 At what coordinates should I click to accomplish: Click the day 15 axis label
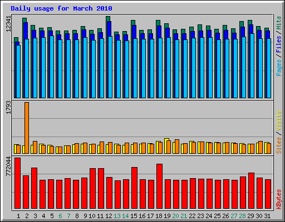(134, 216)
